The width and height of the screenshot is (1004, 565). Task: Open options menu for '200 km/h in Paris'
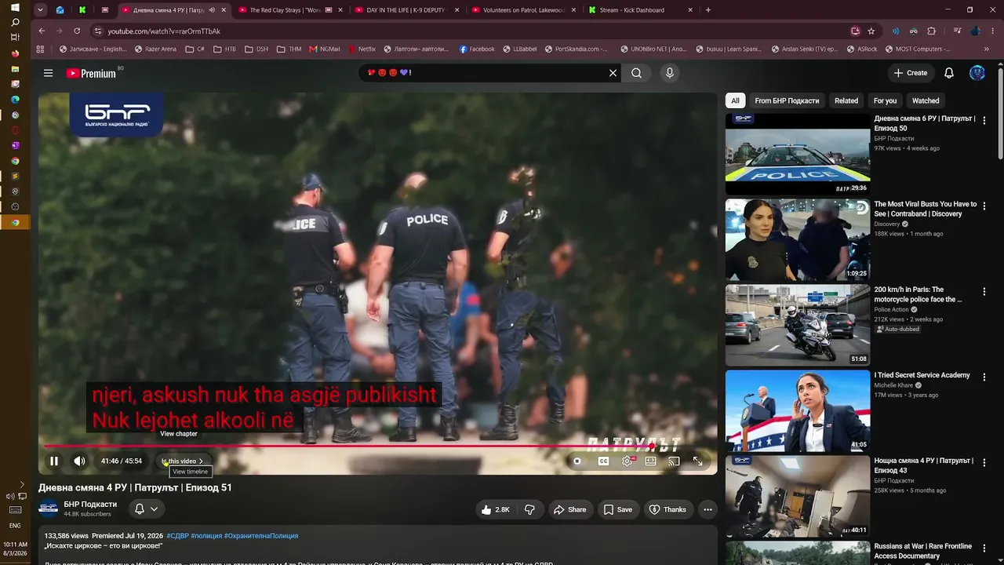(x=984, y=292)
